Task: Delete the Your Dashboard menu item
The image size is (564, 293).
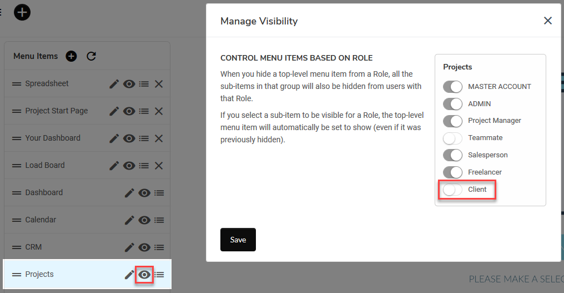Action: 159,138
